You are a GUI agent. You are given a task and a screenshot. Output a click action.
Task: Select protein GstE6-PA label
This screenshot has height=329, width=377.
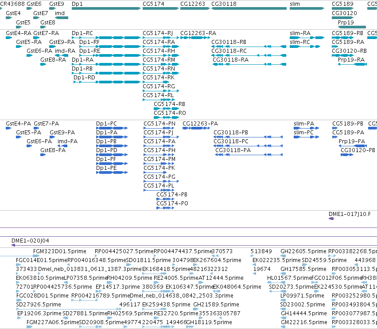coord(39,141)
